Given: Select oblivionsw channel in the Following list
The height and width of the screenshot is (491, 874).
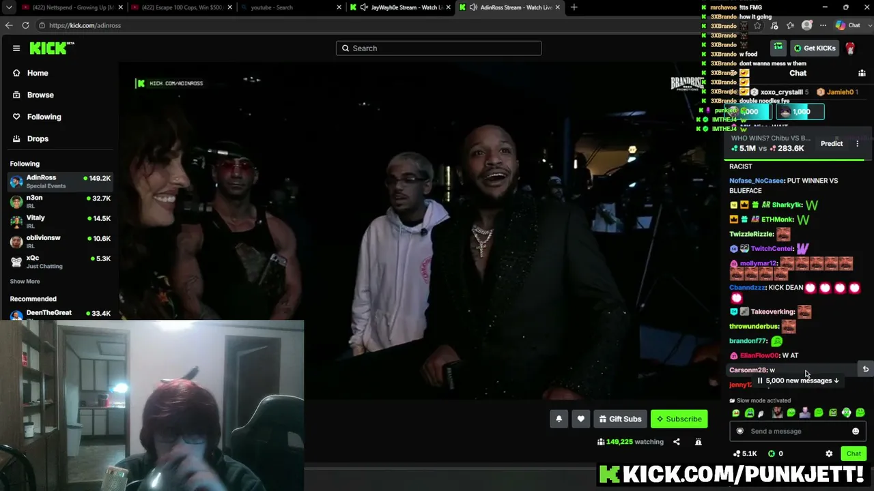Looking at the screenshot, I should click(x=60, y=241).
